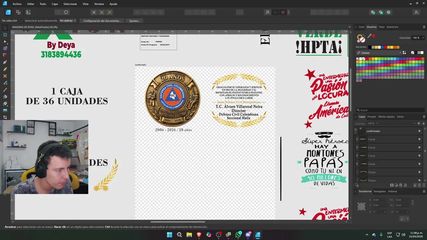427x240 pixels.
Task: Toggle Seleccionar automáticamente checkbox
Action: pos(22,21)
